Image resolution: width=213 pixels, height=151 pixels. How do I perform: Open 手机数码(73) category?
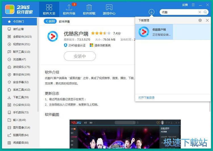pyautogui.click(x=19, y=113)
